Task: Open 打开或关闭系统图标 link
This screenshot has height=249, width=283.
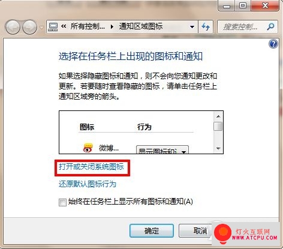Action: click(x=91, y=167)
